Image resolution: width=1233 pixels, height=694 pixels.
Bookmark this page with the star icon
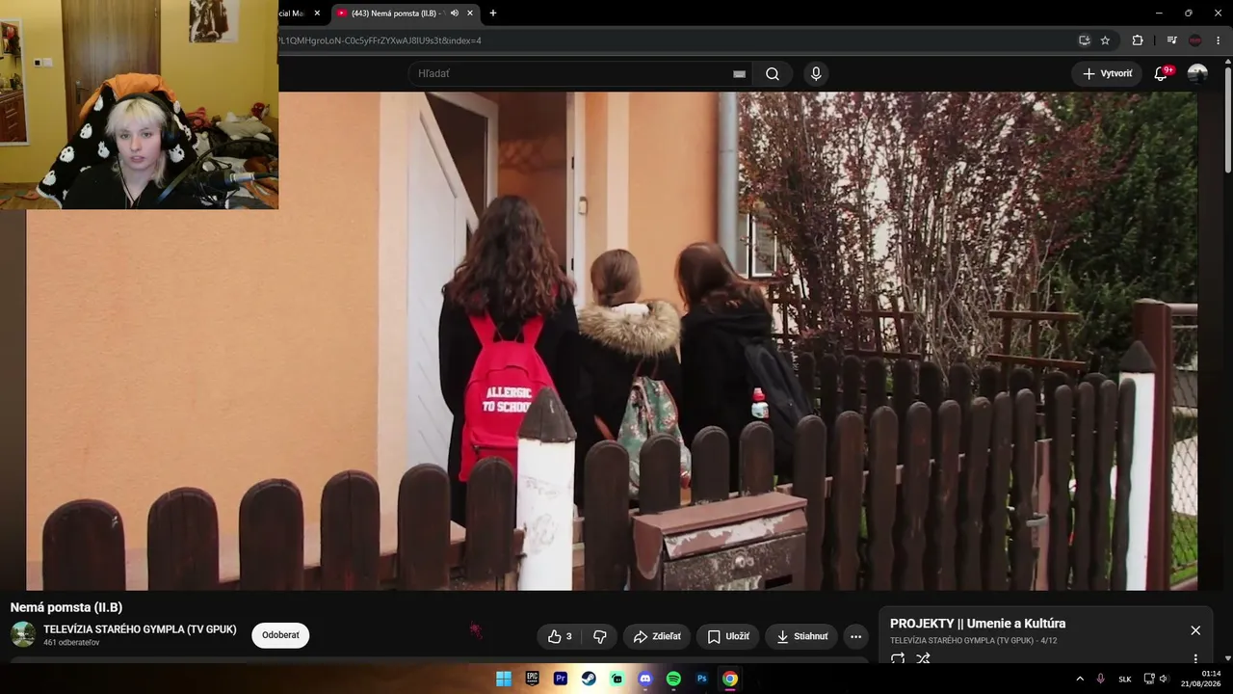click(x=1105, y=40)
